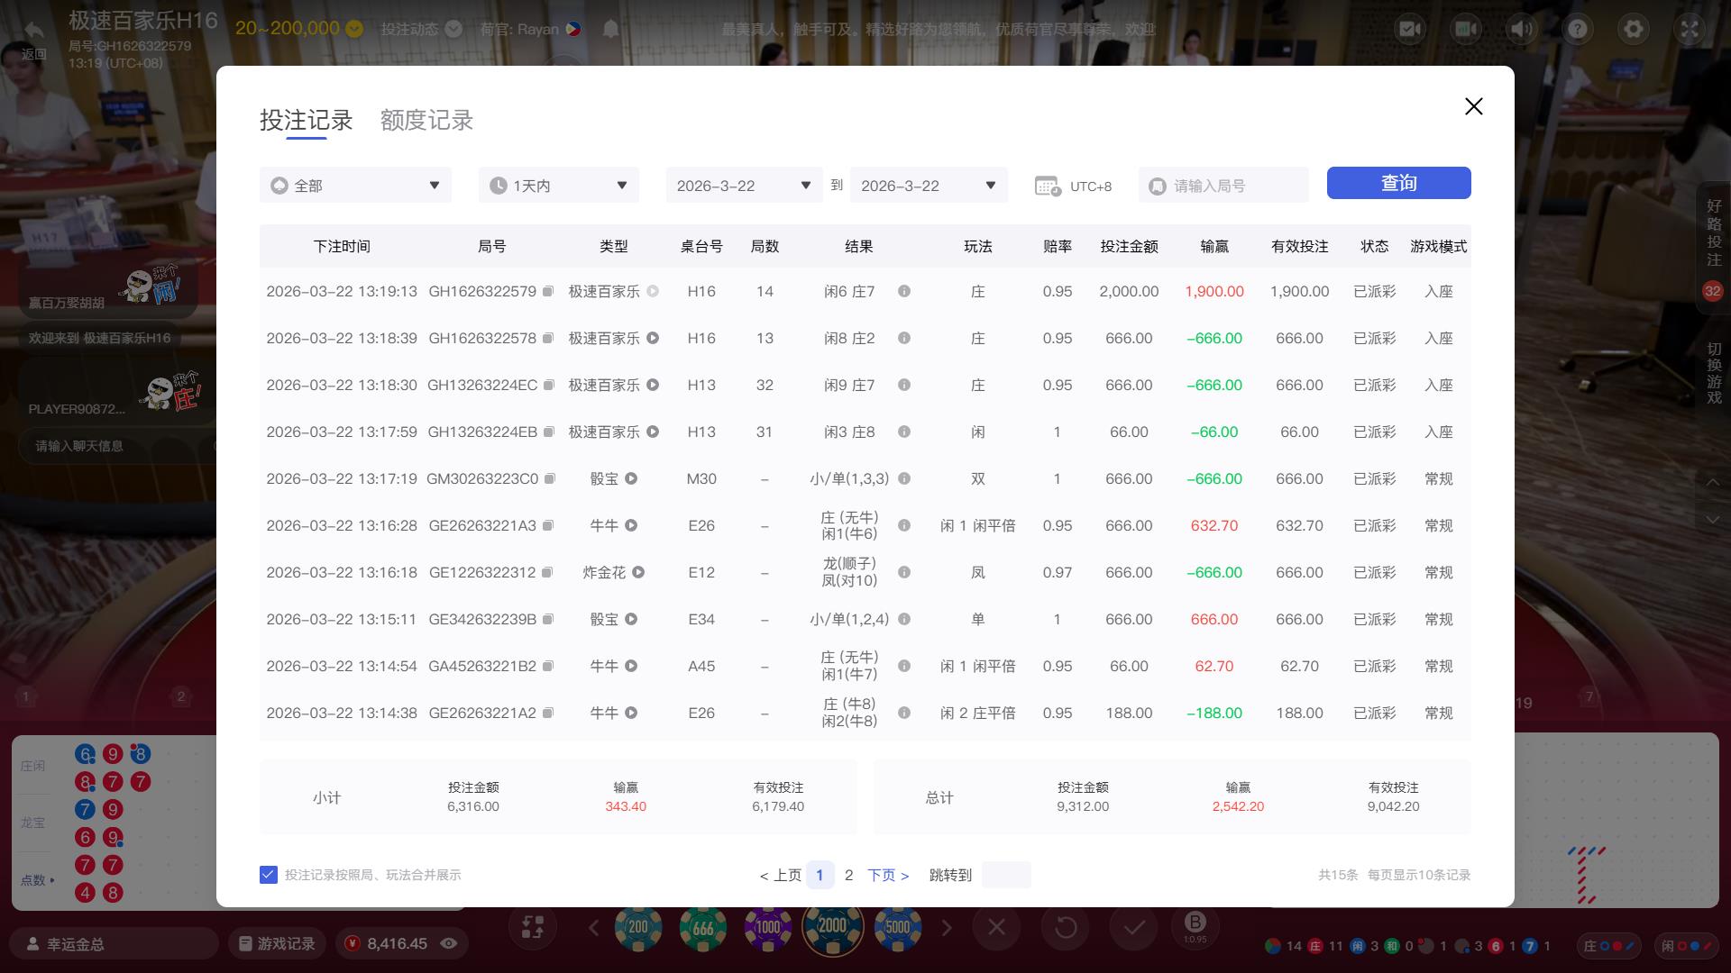
Task: Switch to the 额度记录 tab
Action: [x=426, y=121]
